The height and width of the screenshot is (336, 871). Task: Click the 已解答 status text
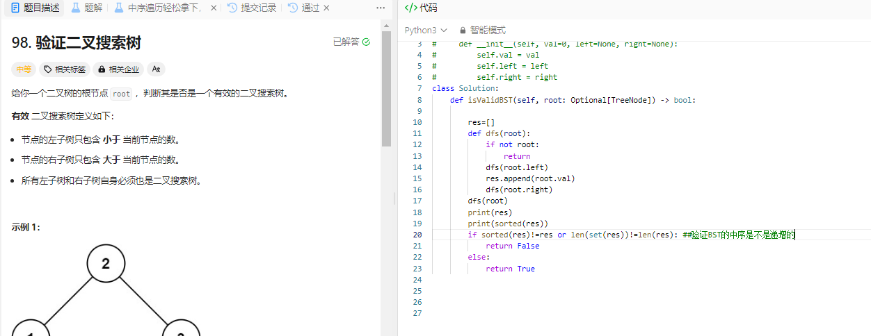pyautogui.click(x=346, y=42)
